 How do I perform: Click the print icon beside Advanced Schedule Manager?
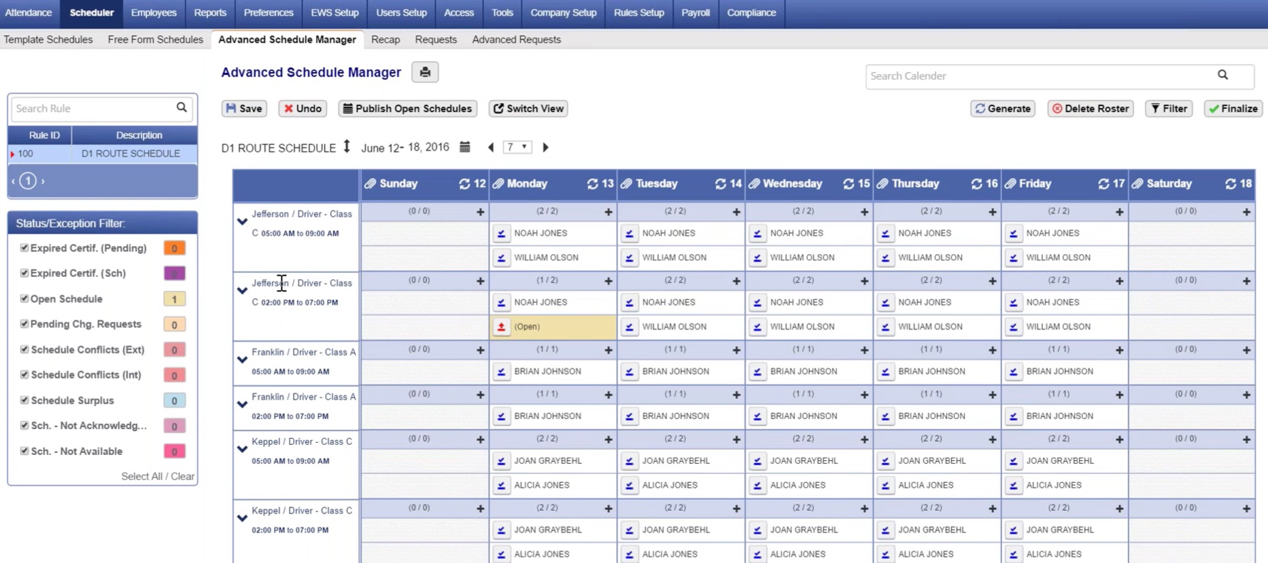pos(425,72)
